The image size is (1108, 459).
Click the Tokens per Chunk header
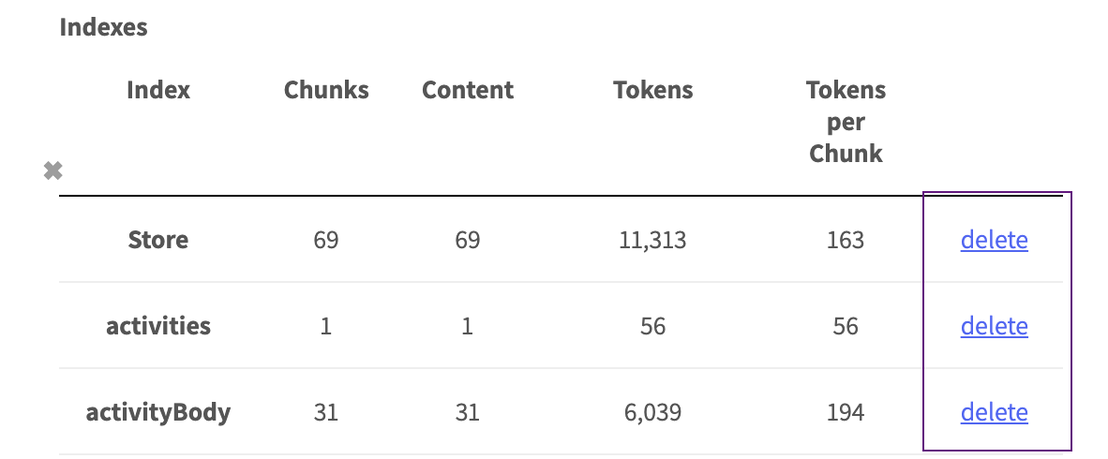click(x=846, y=122)
